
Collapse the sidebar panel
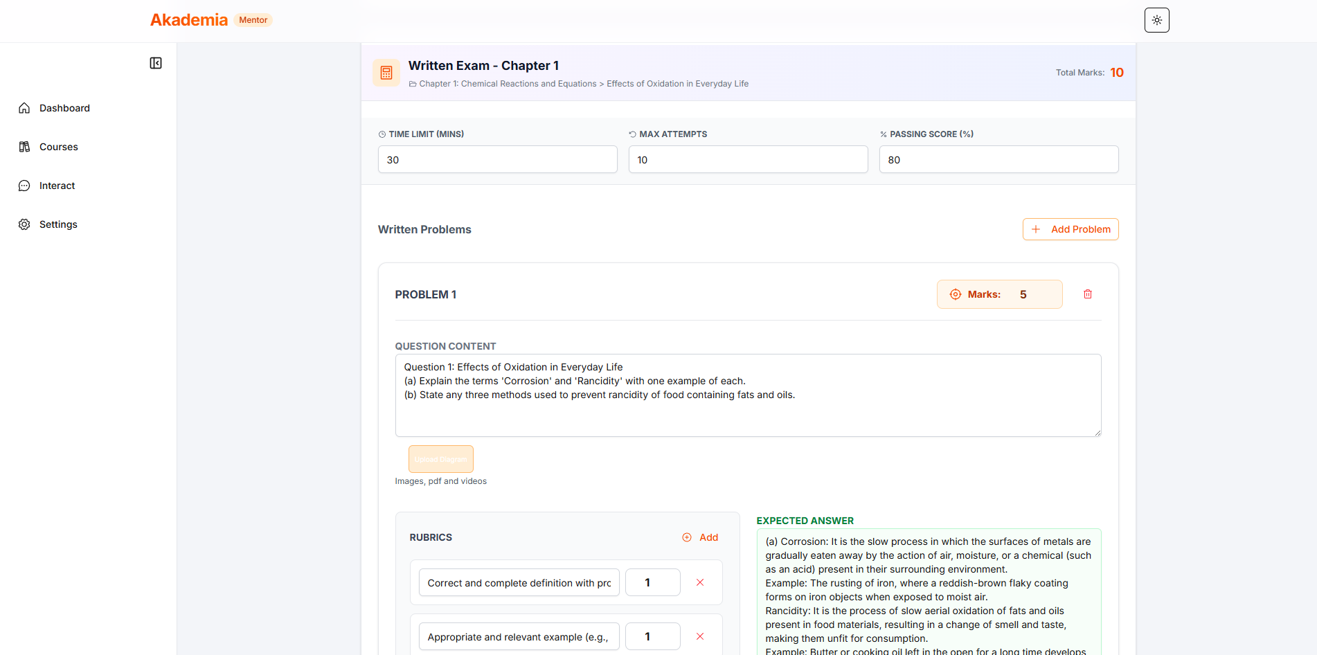click(x=156, y=63)
